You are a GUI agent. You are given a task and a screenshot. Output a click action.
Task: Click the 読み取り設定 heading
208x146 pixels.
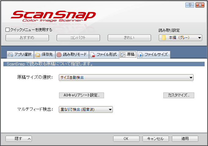point(169,30)
